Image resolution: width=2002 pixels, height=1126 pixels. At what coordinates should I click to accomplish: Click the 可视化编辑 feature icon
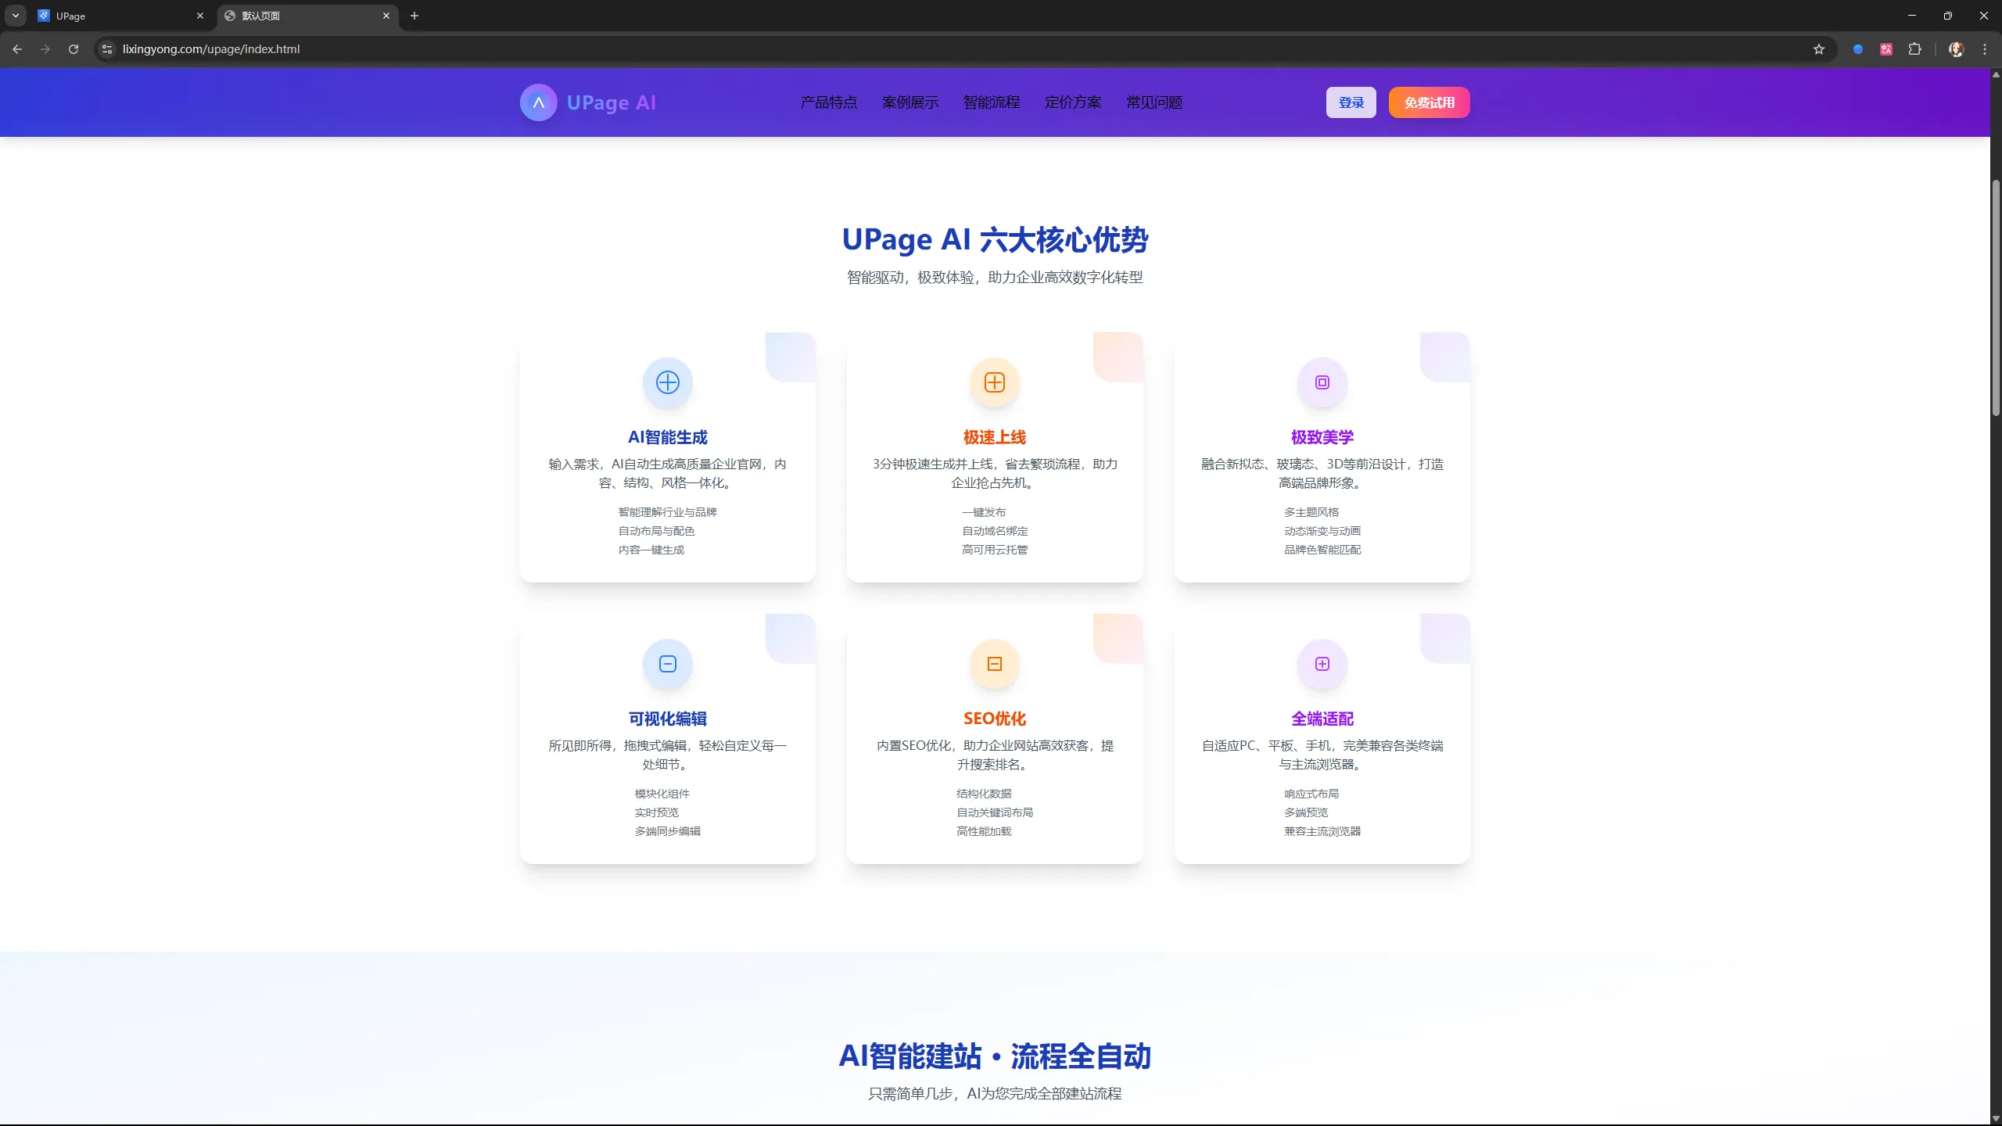667,664
